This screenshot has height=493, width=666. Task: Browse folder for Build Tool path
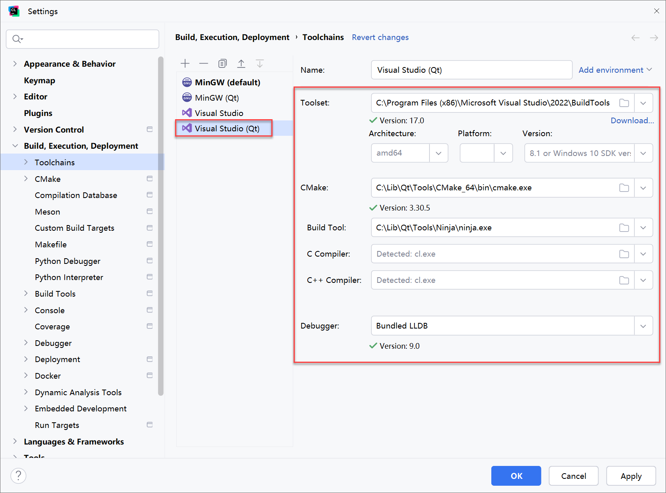(624, 228)
